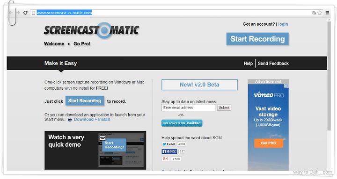Screen dimensions: 337x179
Task: Play the Watch a very quick demo video
Action: (95, 150)
